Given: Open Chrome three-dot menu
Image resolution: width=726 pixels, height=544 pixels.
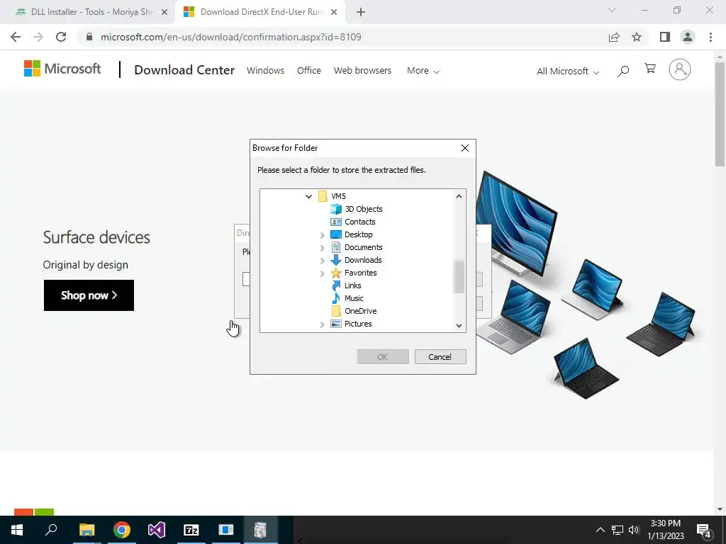Looking at the screenshot, I should pyautogui.click(x=710, y=37).
